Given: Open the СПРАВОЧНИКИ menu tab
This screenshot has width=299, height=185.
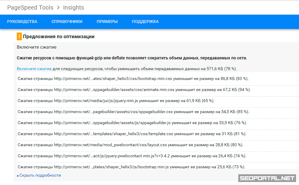Looking at the screenshot, I should coord(67,21).
